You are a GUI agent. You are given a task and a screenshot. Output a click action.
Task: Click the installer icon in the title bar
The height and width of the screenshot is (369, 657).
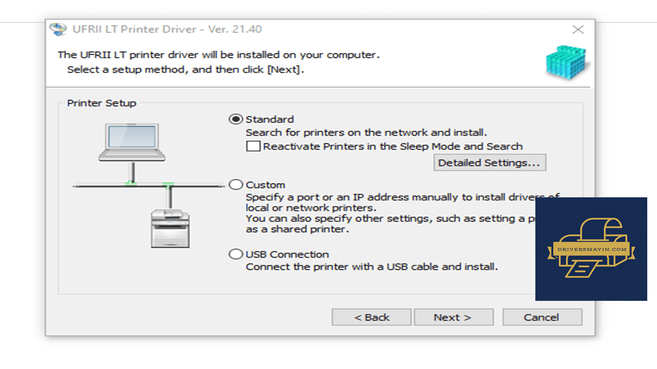pyautogui.click(x=58, y=29)
